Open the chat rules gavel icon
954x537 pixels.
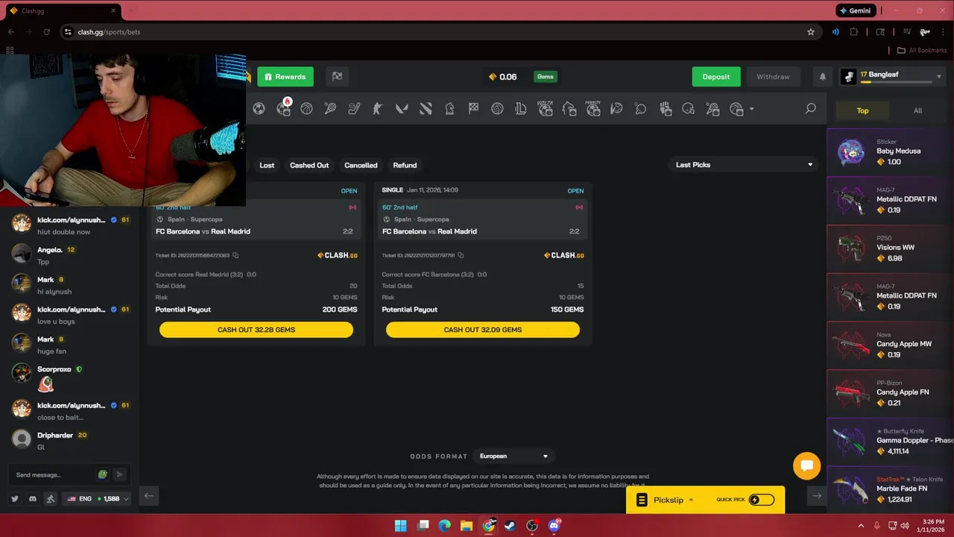(x=51, y=498)
